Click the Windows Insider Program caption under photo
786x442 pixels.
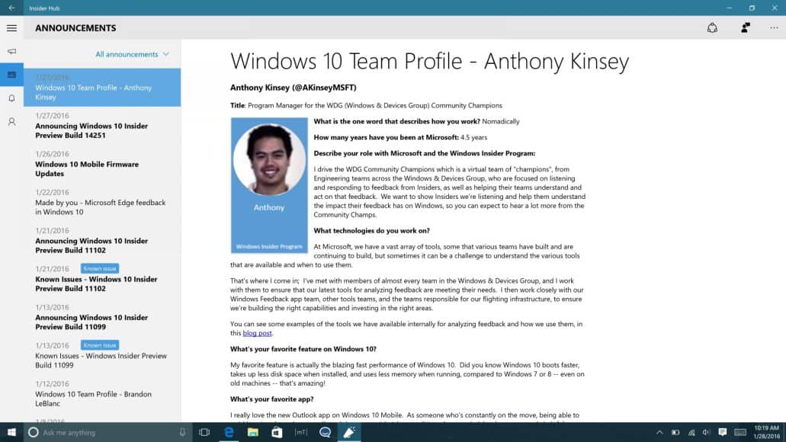(x=269, y=247)
